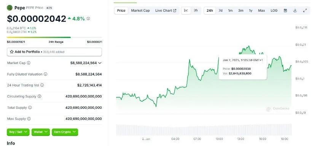Click info icon next to Market Cap
314x146 pixels.
click(x=29, y=63)
